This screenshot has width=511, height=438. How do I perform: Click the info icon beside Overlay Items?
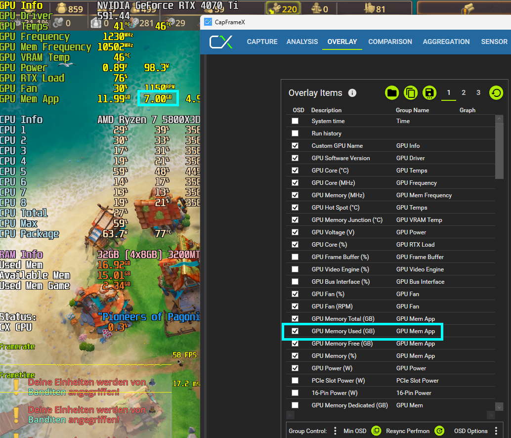click(x=352, y=93)
